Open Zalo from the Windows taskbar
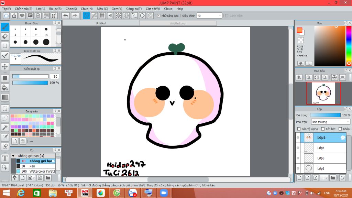Screen dimensions: 352x198 pos(133,193)
